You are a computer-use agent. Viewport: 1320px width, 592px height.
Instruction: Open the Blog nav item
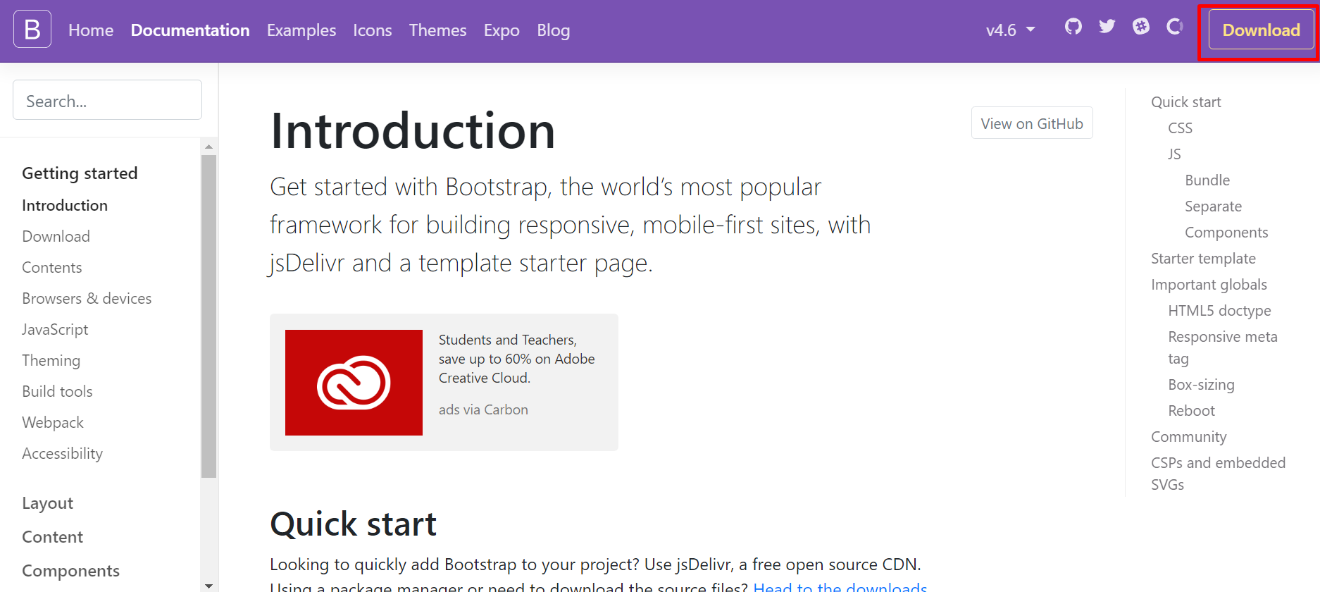coord(554,30)
